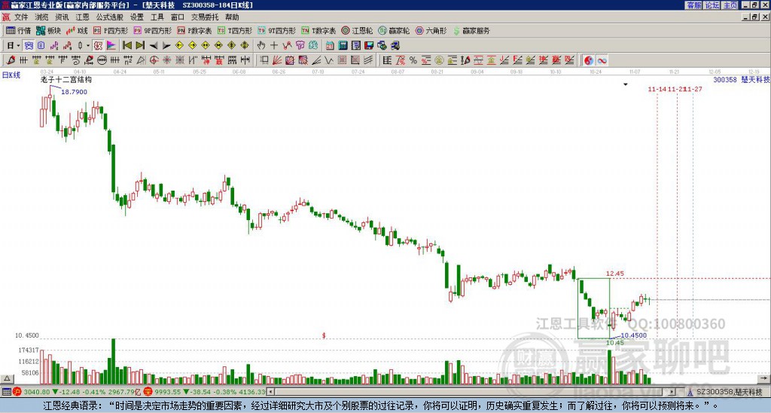Click the 9993.55 index value in status bar
This screenshot has height=413, width=771.
pos(168,392)
